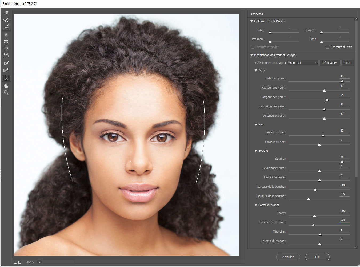Collapse the Forme du visage section
This screenshot has height=267, width=360.
click(x=256, y=205)
